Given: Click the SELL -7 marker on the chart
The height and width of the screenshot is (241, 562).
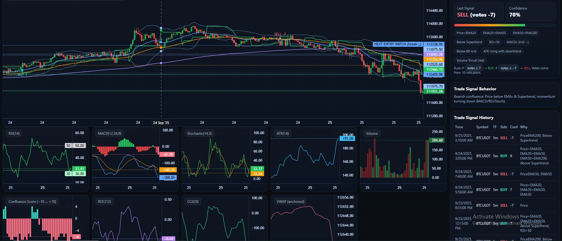Looking at the screenshot, I should point(280,34).
